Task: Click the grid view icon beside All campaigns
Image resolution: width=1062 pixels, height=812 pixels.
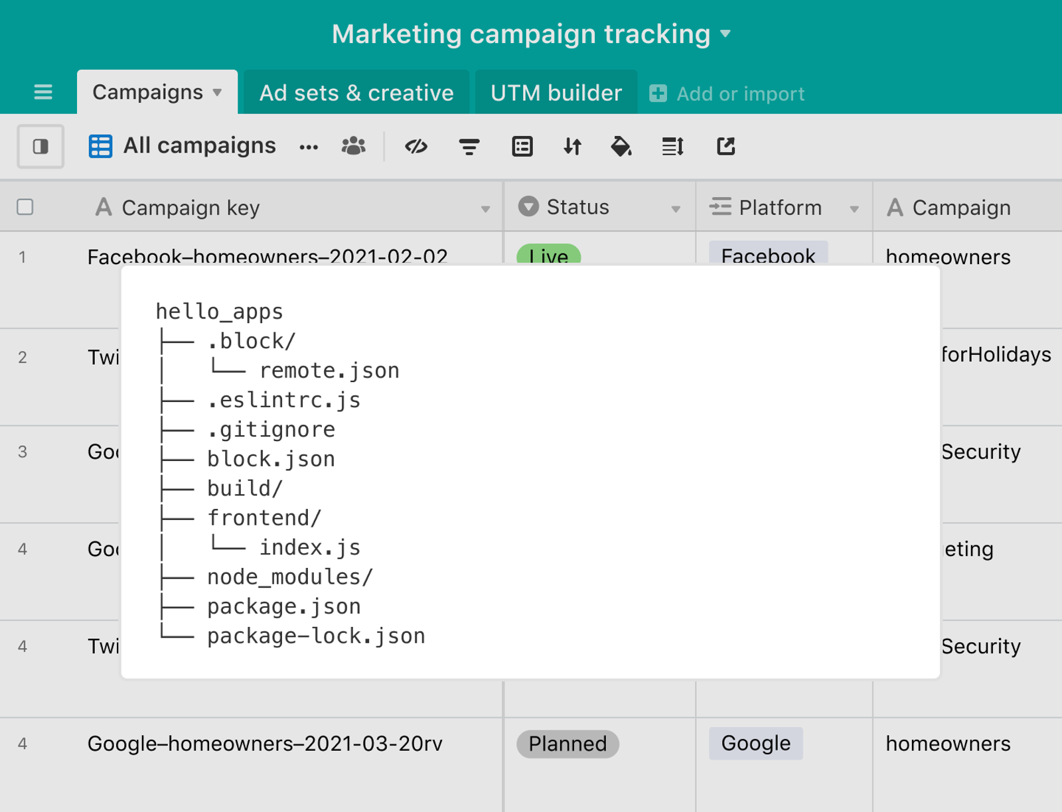Action: pos(101,146)
